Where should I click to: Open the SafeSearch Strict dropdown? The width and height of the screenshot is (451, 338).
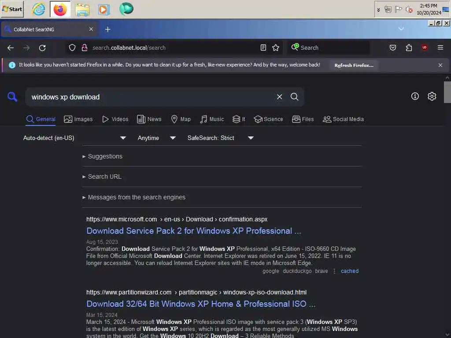[x=220, y=138]
